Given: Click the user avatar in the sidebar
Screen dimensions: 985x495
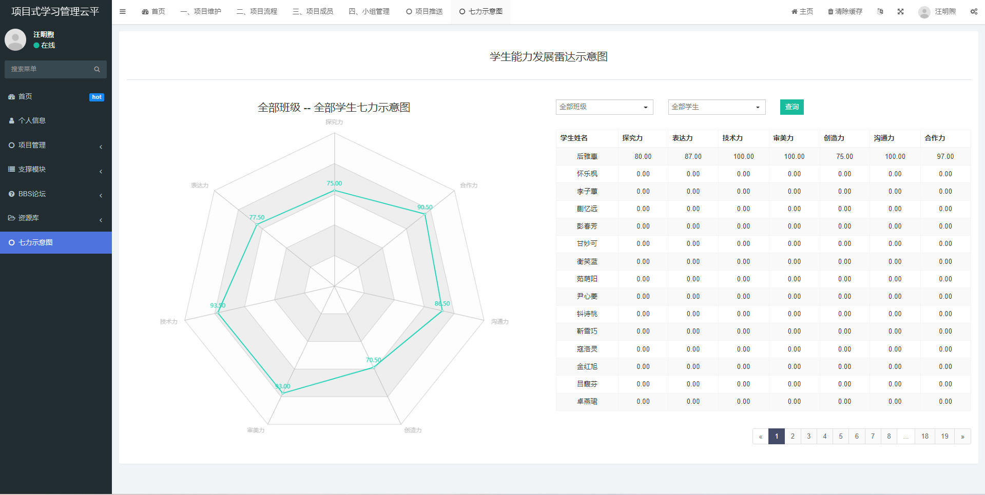Looking at the screenshot, I should click(x=15, y=39).
